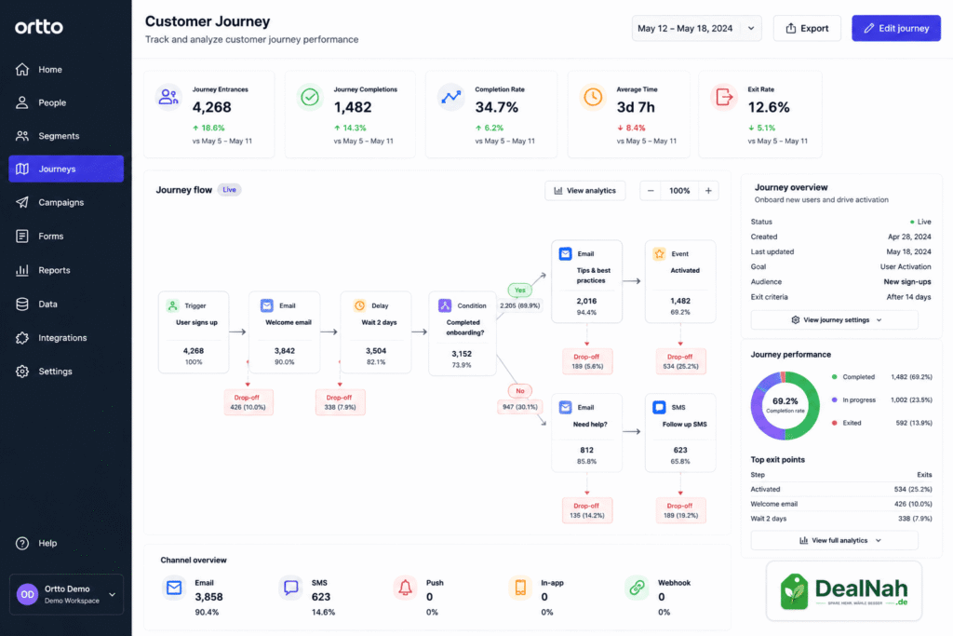
Task: Click the Average Time clock icon
Action: 593,97
